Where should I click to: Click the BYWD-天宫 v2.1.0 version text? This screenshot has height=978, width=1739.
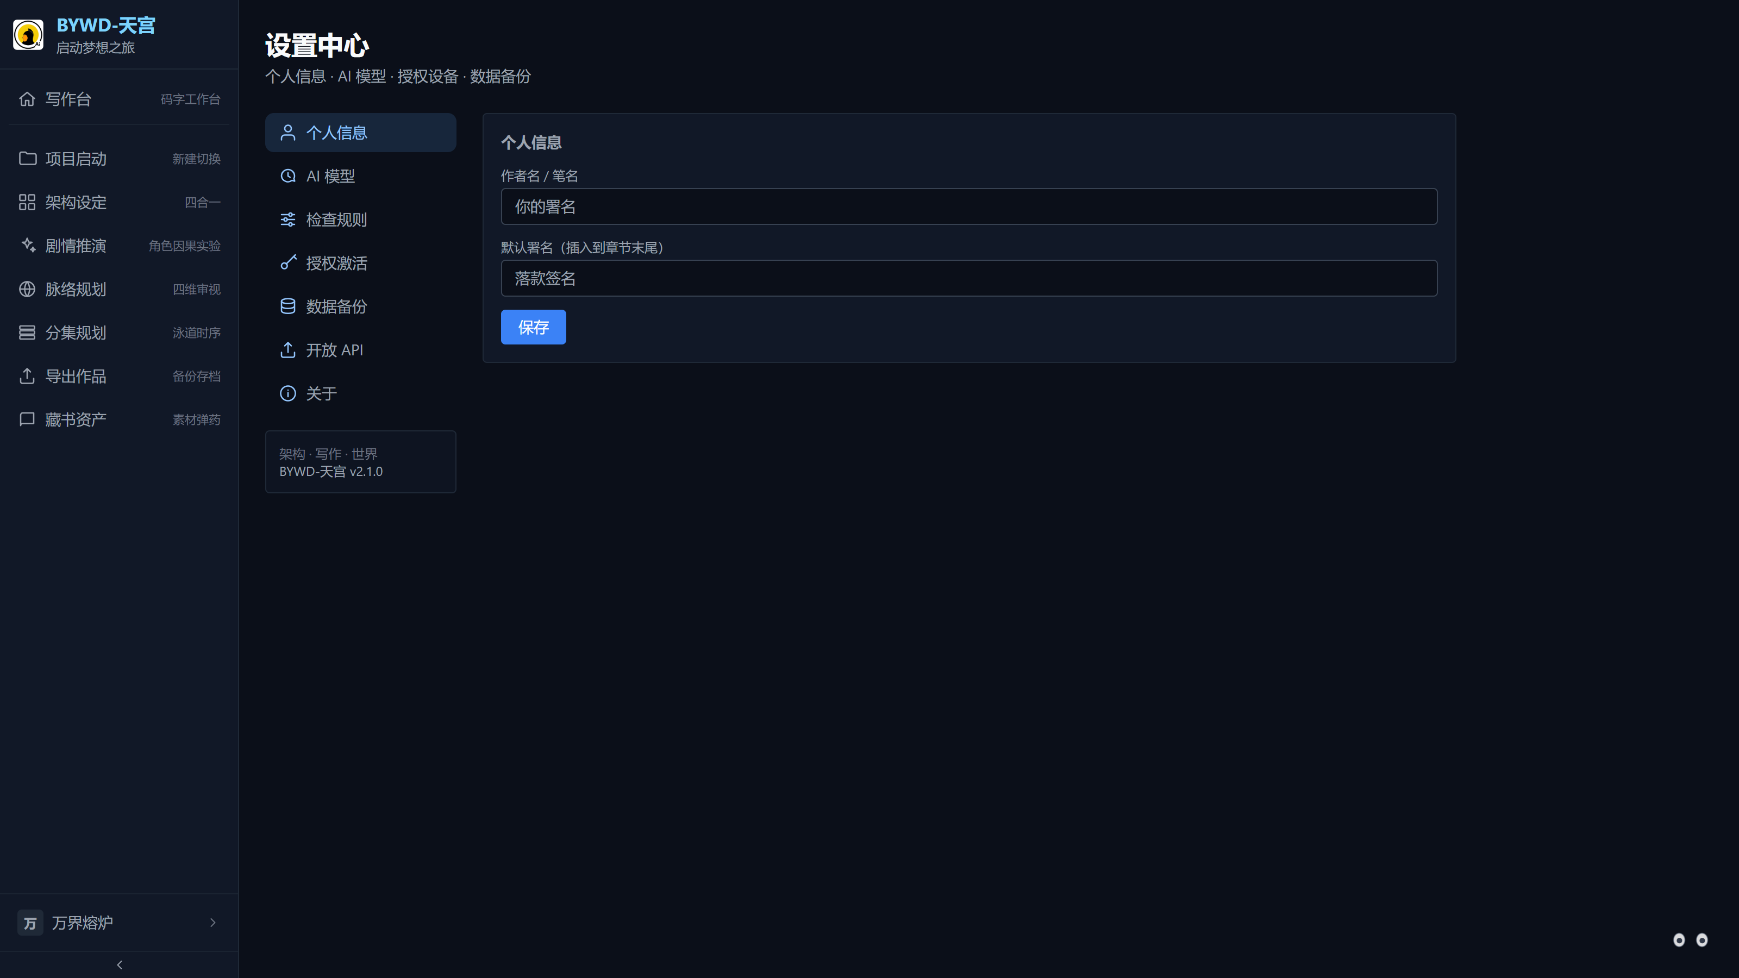pos(331,472)
